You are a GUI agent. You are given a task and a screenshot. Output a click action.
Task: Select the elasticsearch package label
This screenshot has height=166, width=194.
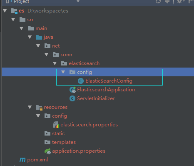click(x=84, y=63)
